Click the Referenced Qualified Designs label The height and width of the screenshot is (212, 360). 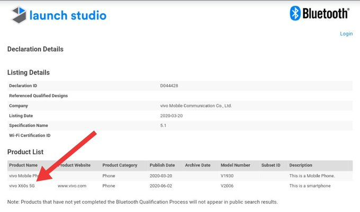[x=38, y=95]
